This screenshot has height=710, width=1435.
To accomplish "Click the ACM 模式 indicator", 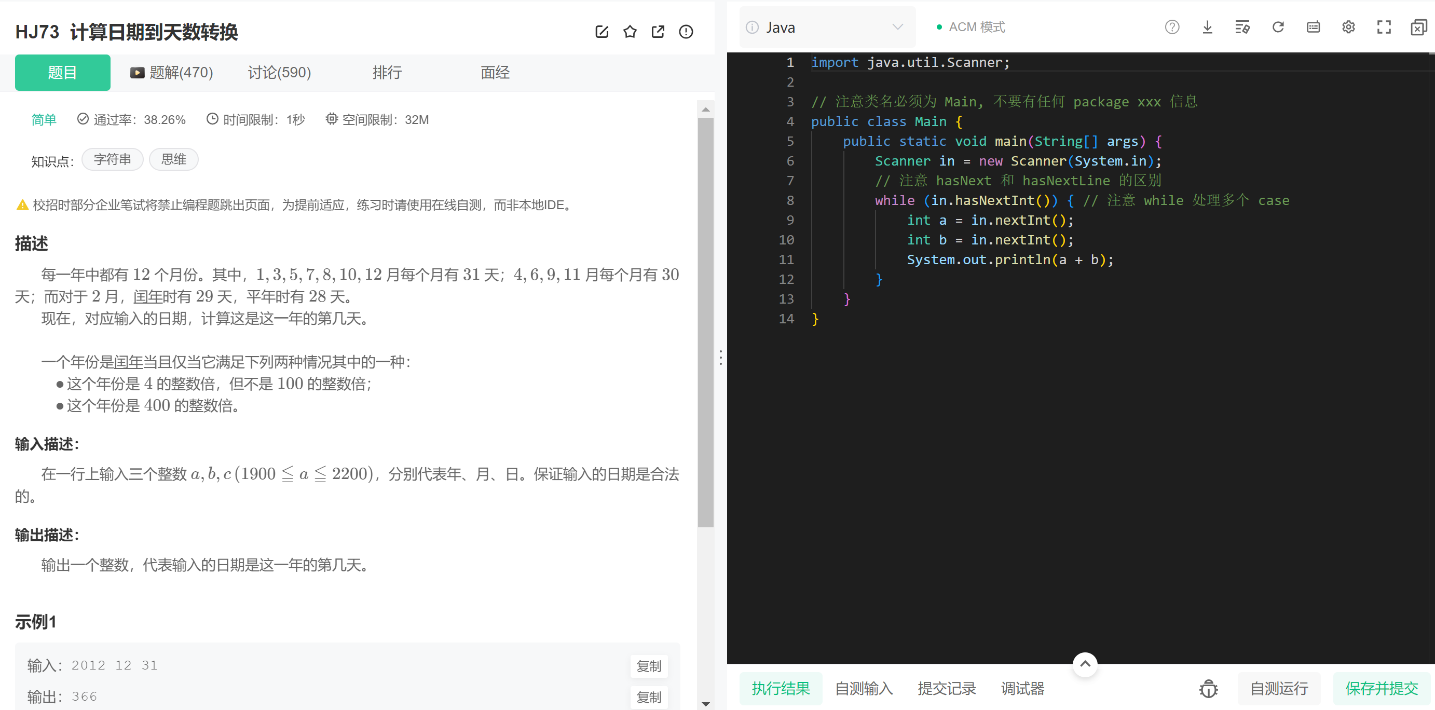I will [971, 27].
